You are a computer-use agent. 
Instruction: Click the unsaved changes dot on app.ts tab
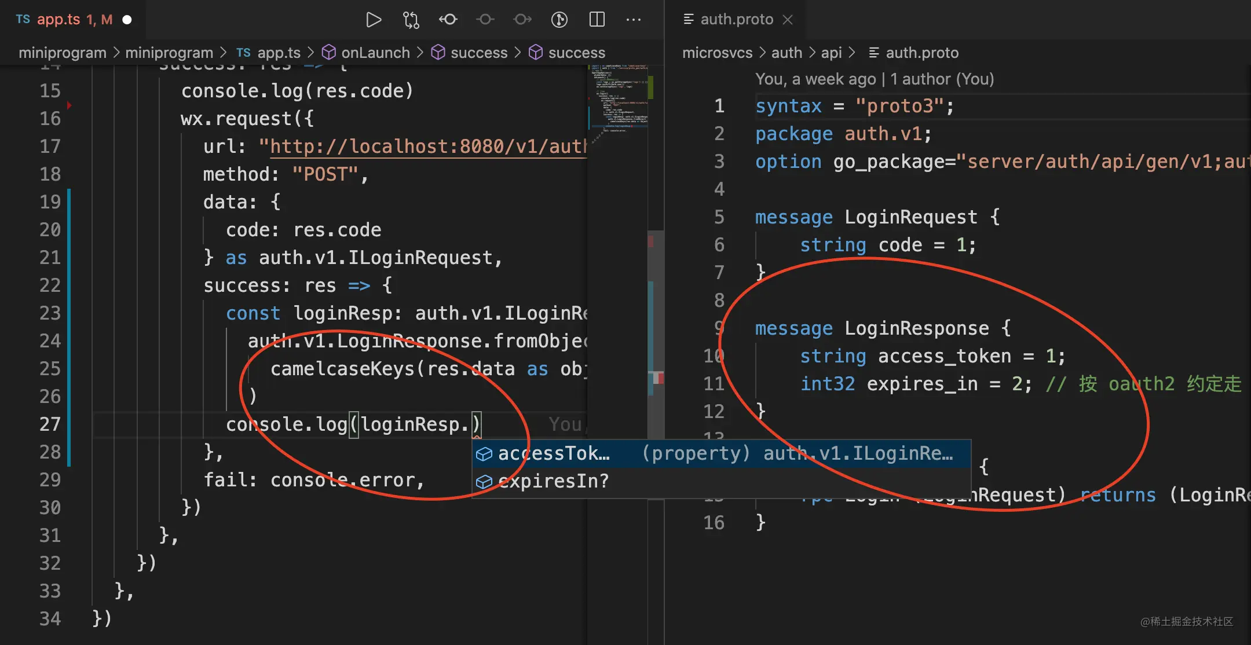tap(127, 20)
